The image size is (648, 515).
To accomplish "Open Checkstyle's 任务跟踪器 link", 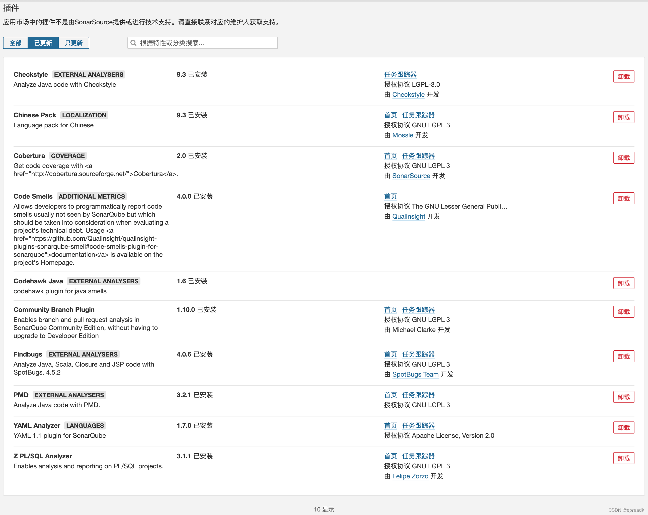I will (x=400, y=74).
